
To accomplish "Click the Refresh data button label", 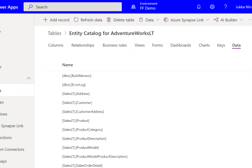I will click(91, 20).
